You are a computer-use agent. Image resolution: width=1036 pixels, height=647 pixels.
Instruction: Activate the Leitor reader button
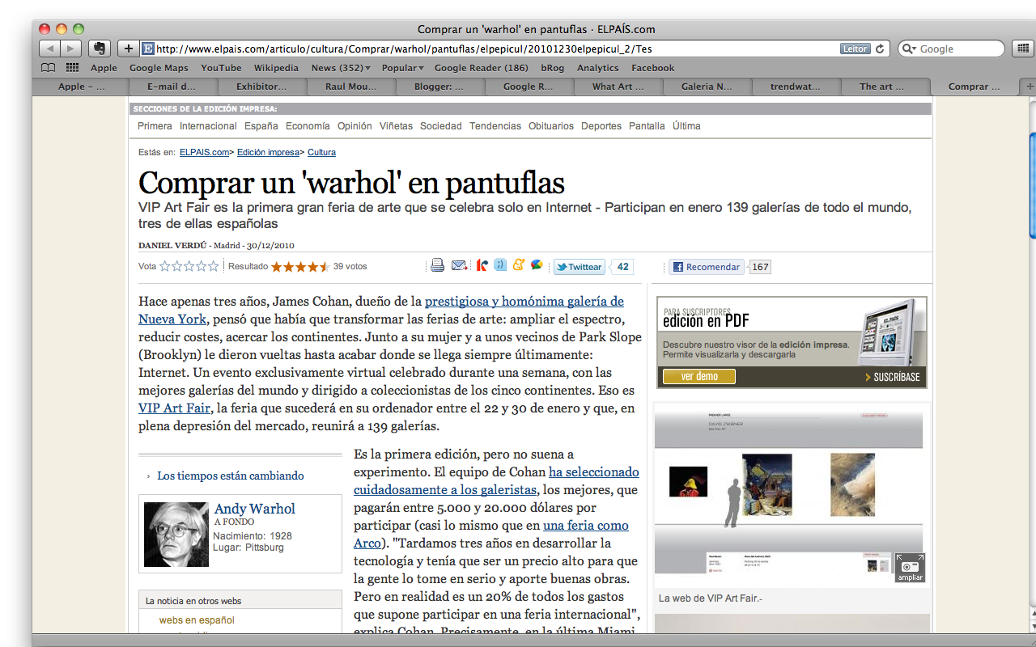click(855, 49)
